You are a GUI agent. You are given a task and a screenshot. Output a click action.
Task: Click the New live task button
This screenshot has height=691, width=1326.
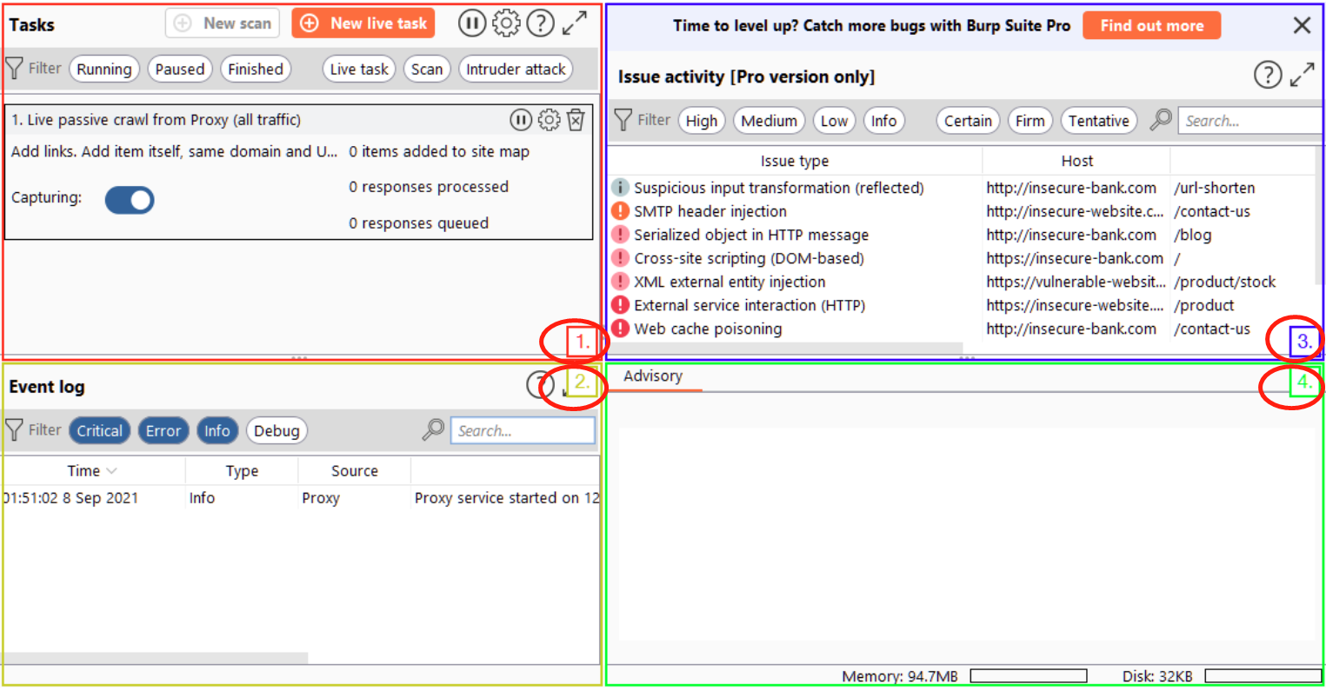coord(363,23)
